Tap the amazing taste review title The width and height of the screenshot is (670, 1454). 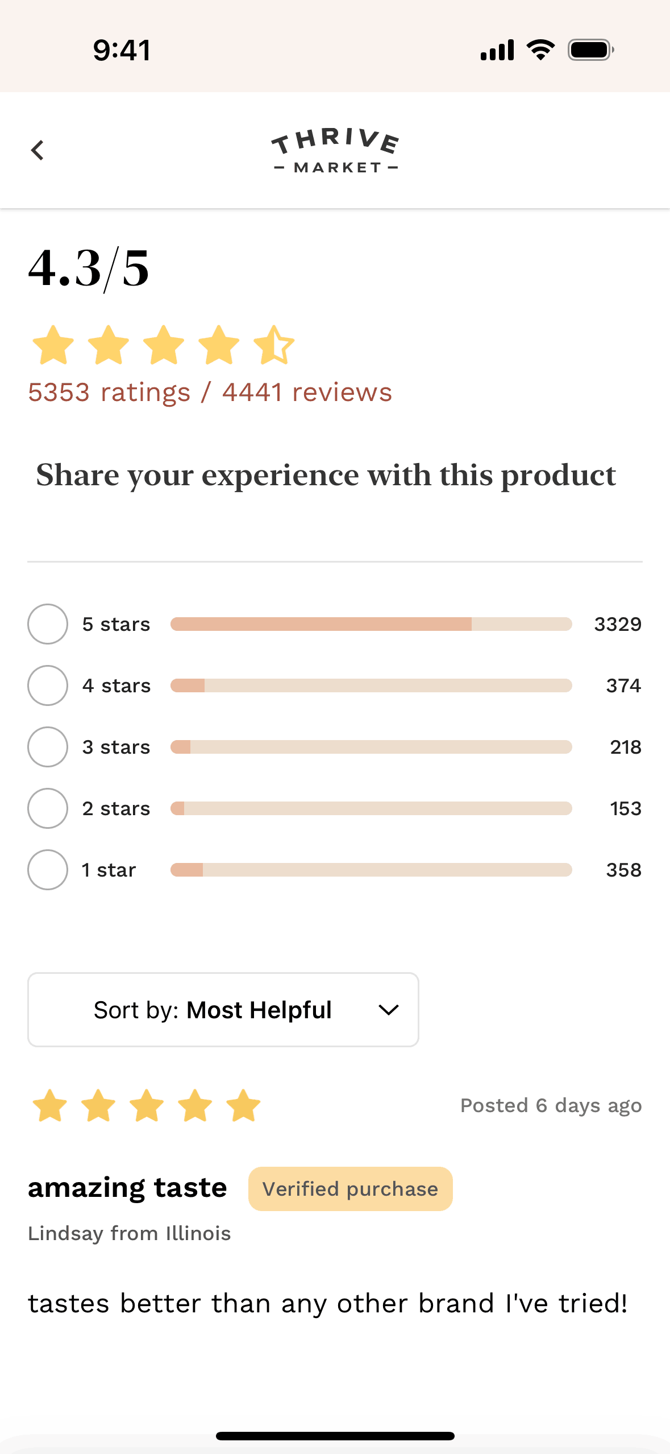(x=127, y=1188)
